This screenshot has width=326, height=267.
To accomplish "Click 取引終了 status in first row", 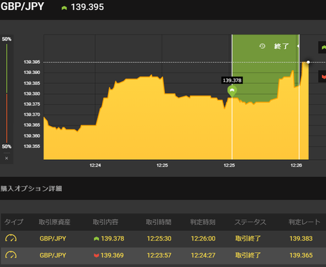I will (248, 239).
